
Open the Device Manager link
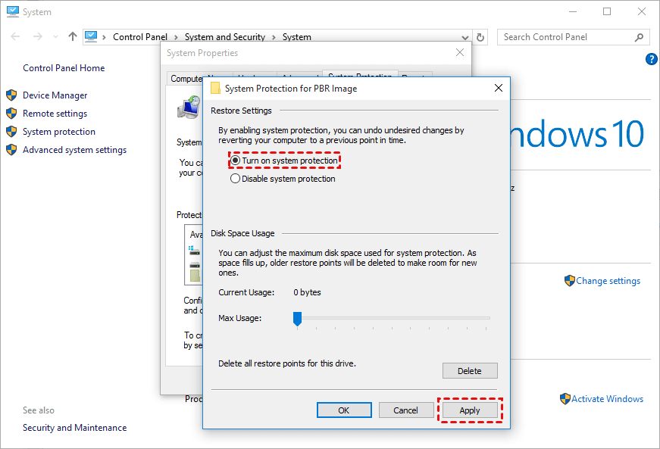(55, 95)
